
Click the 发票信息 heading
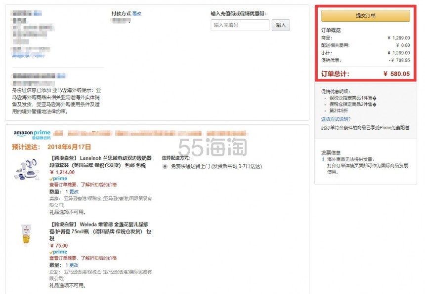(331, 152)
